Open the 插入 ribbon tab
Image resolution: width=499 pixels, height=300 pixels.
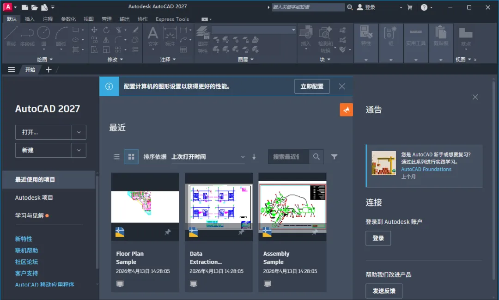[30, 19]
